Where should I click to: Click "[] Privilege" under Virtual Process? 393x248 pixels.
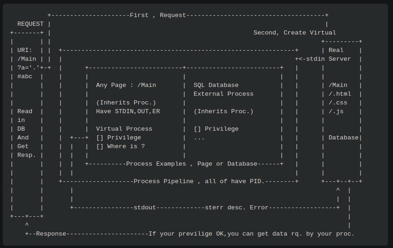(x=118, y=138)
